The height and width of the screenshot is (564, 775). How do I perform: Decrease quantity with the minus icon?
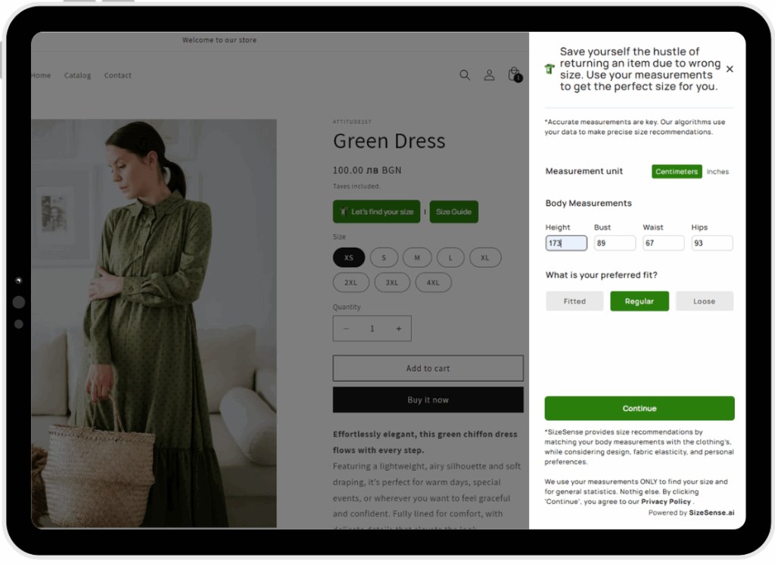347,329
